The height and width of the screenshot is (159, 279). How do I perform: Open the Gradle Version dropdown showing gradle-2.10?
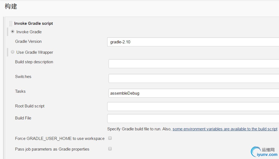pyautogui.click(x=193, y=42)
